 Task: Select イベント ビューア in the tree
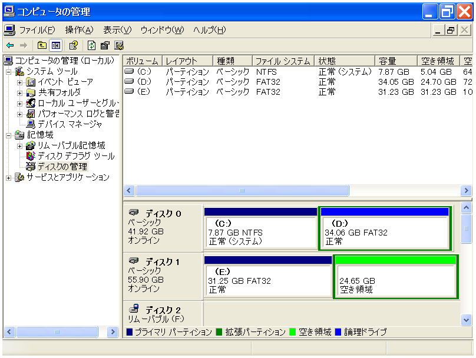(65, 82)
